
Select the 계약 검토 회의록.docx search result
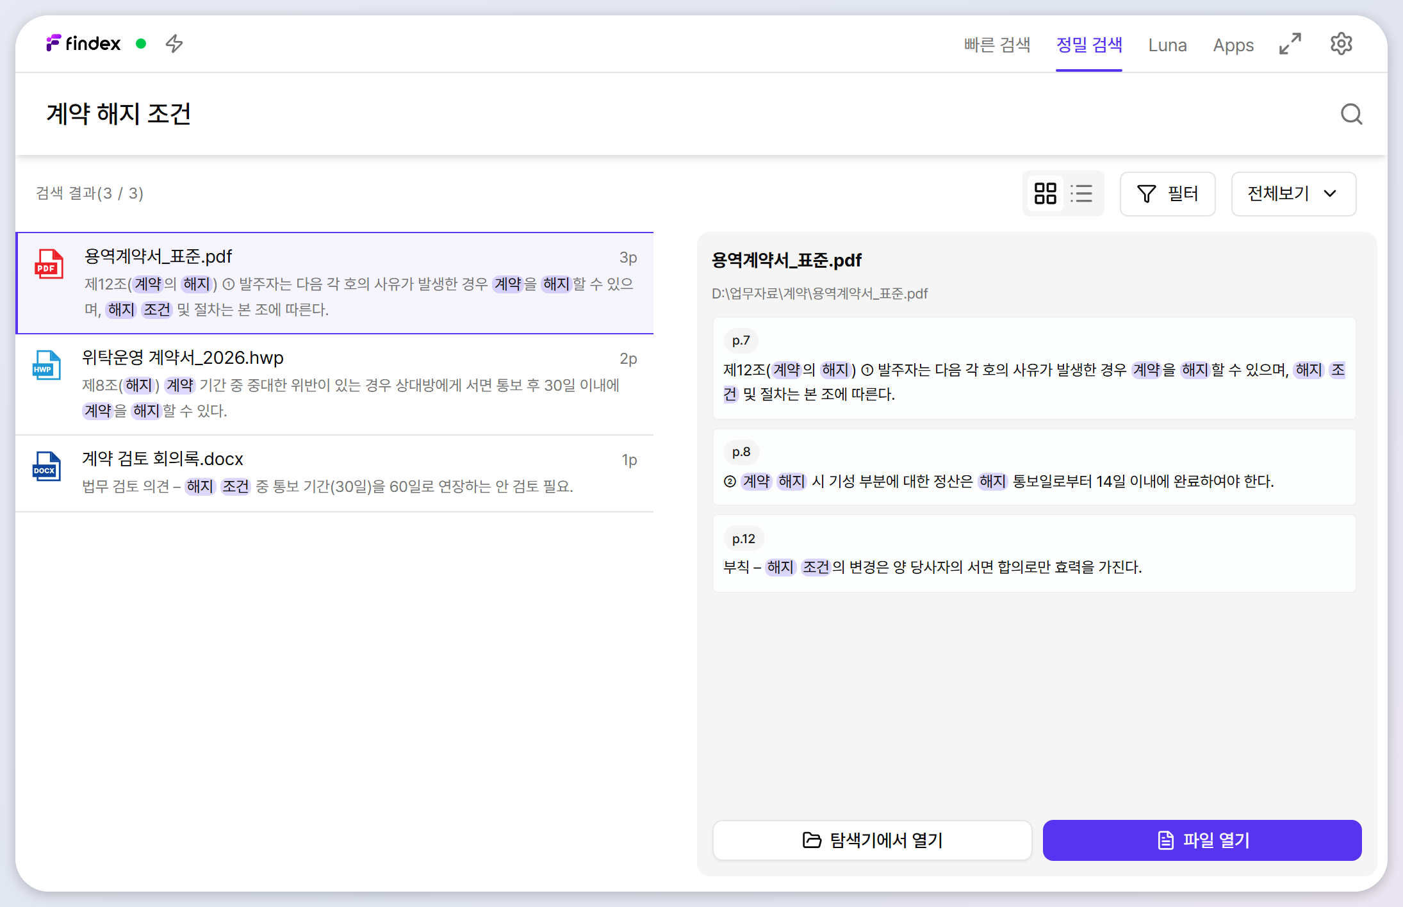pyautogui.click(x=334, y=473)
